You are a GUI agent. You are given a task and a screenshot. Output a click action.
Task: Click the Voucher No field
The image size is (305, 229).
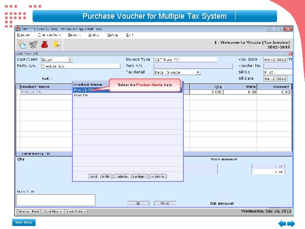pos(278,66)
